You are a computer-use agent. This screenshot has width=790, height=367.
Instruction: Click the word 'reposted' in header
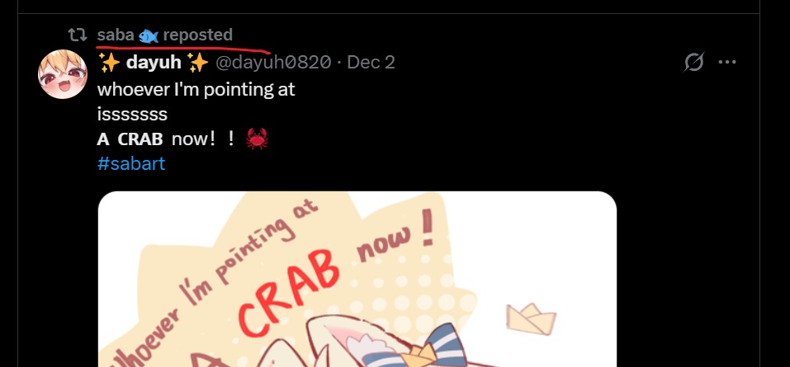(x=198, y=35)
